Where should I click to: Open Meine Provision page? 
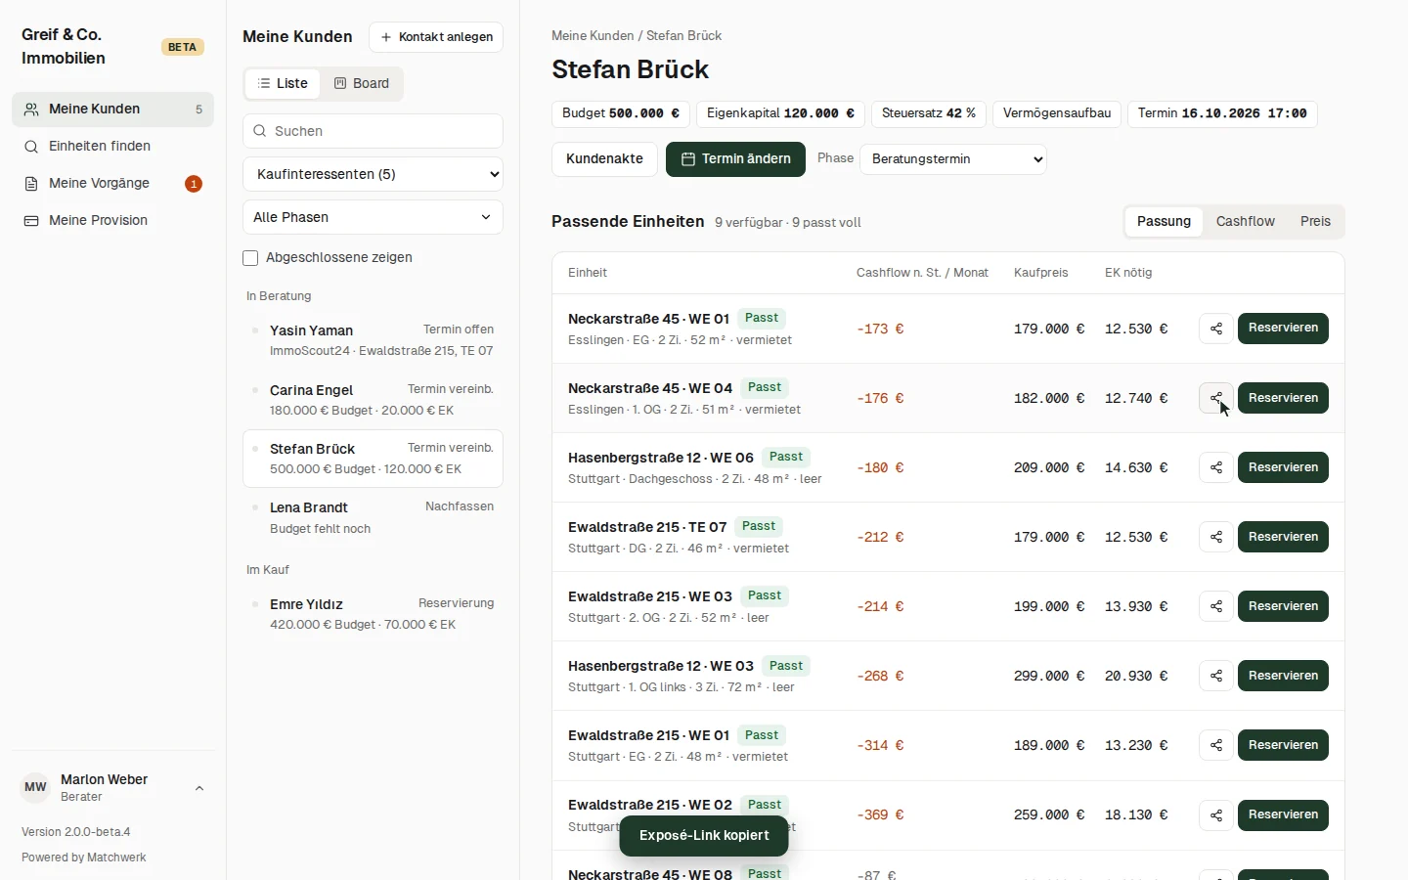coord(112,221)
